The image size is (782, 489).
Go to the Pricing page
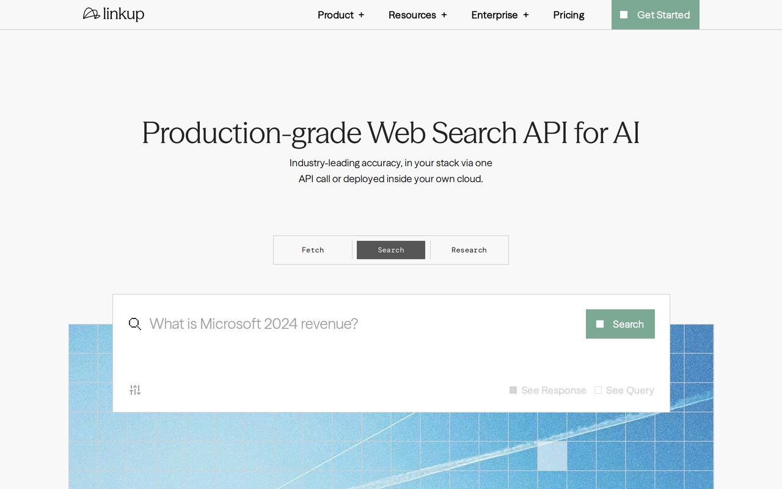(x=569, y=15)
